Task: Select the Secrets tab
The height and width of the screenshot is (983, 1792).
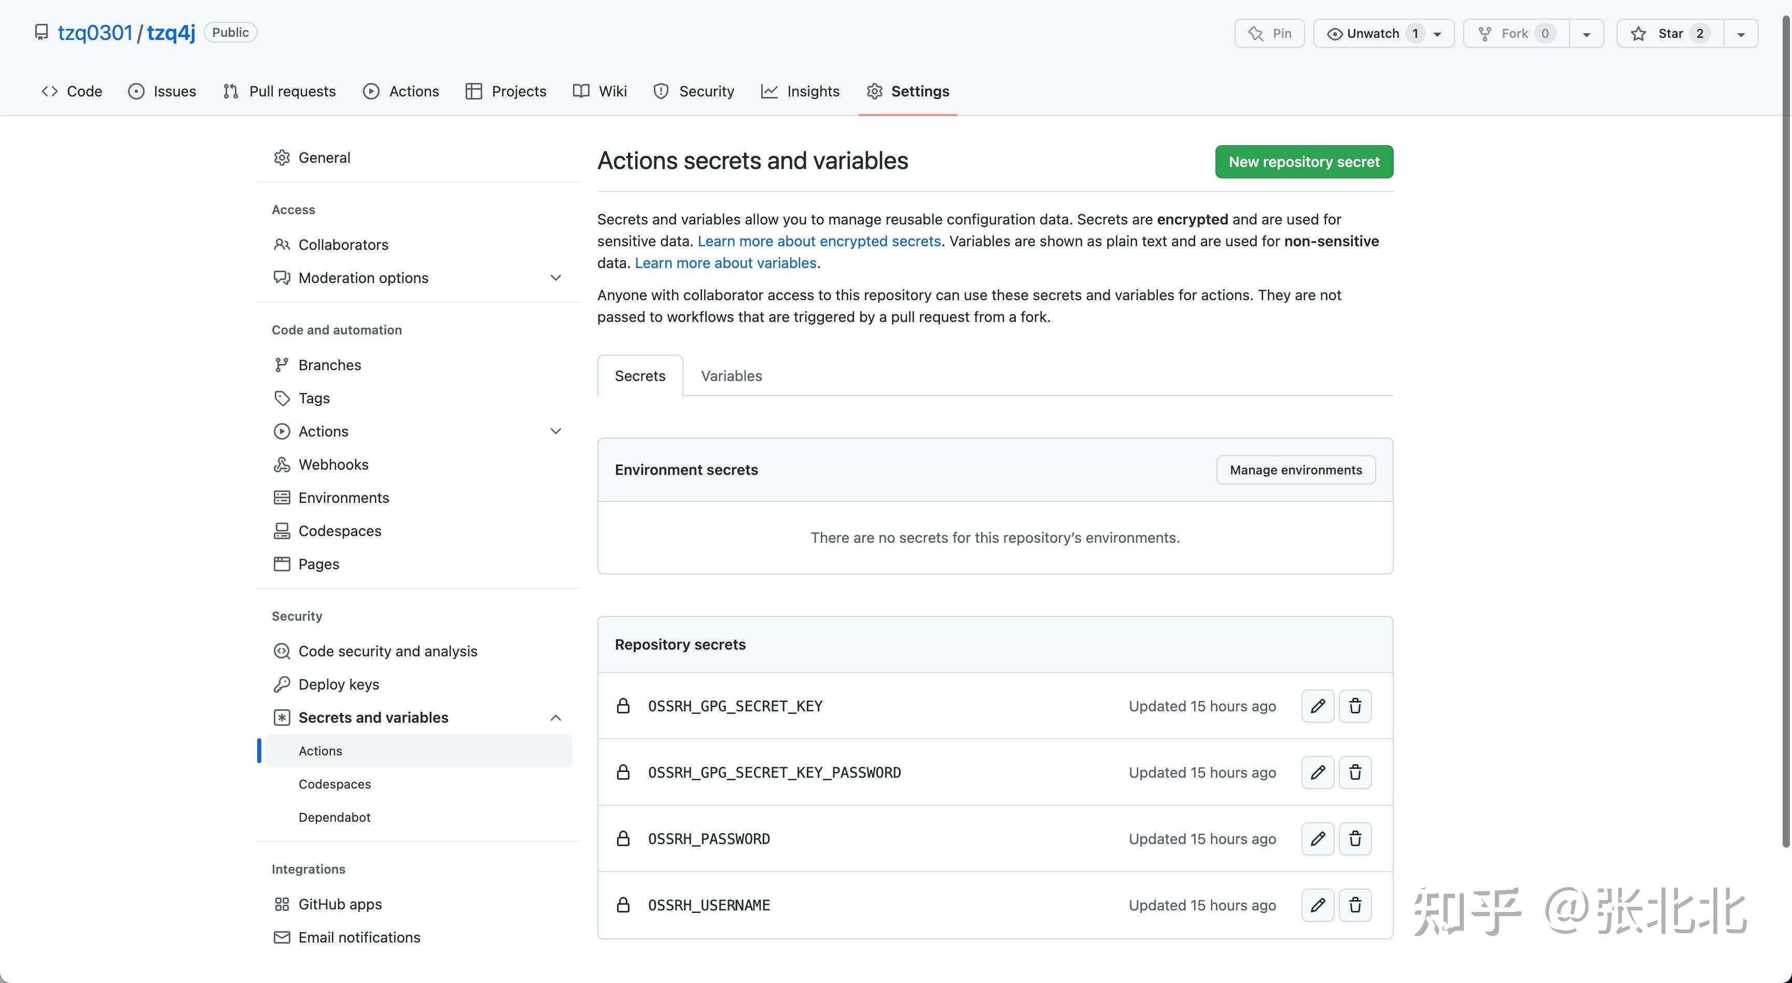Action: (640, 376)
